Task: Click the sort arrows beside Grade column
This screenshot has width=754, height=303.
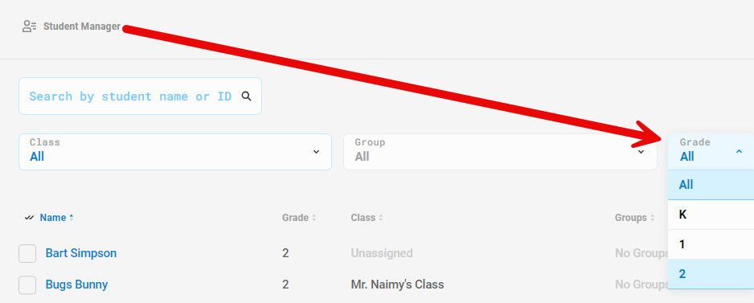Action: (x=314, y=218)
